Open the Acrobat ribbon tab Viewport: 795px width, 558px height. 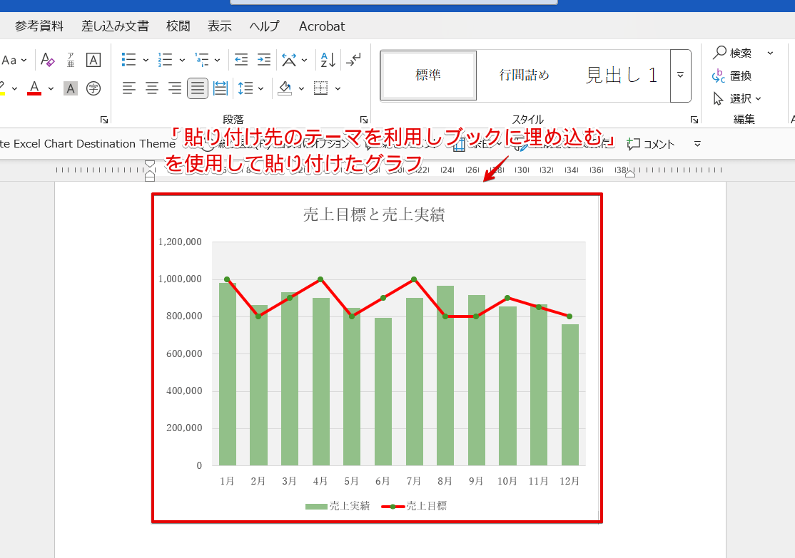(321, 26)
